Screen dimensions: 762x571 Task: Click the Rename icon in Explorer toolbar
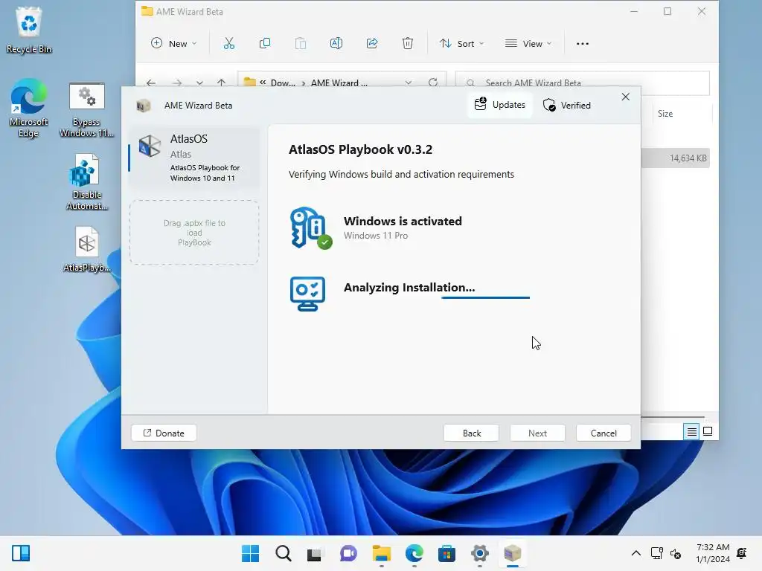336,44
